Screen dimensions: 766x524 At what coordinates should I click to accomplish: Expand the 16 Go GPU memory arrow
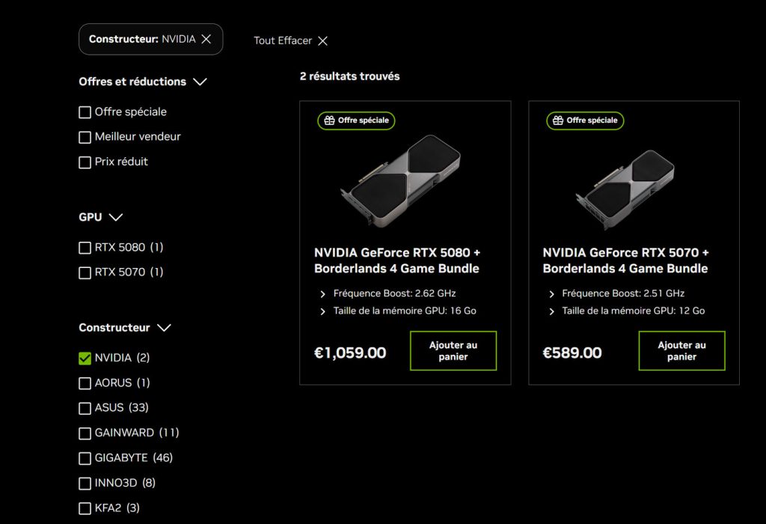[323, 311]
